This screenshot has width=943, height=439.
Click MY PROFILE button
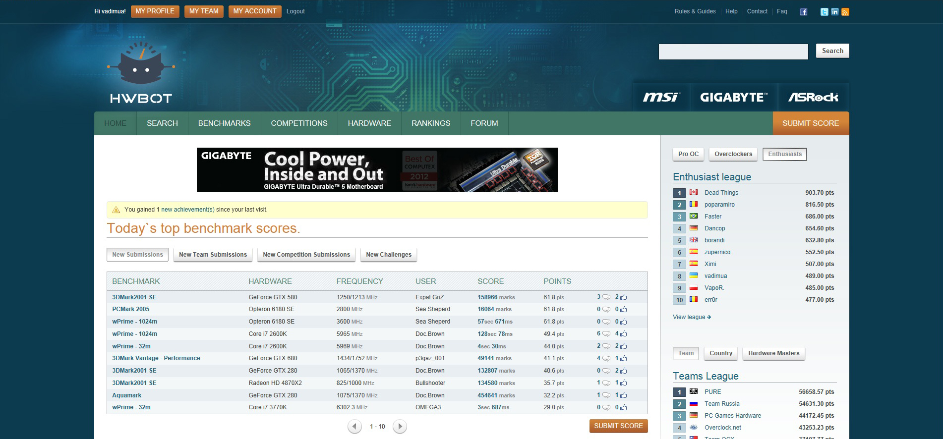(x=155, y=11)
